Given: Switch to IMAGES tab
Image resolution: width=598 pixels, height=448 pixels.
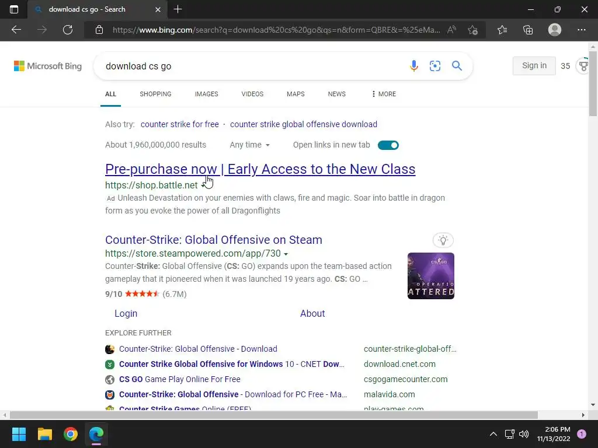Looking at the screenshot, I should [x=206, y=94].
